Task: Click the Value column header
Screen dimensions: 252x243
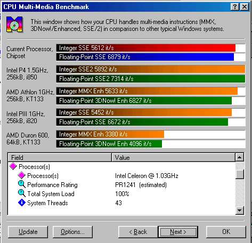Action: [x=173, y=157]
